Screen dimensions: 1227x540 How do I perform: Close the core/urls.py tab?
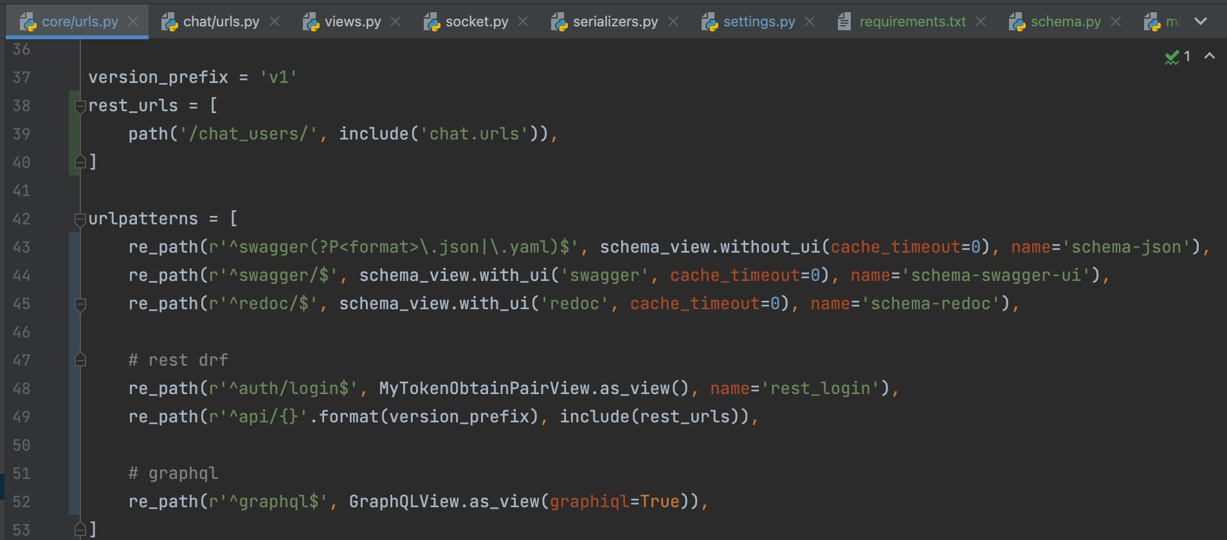133,21
